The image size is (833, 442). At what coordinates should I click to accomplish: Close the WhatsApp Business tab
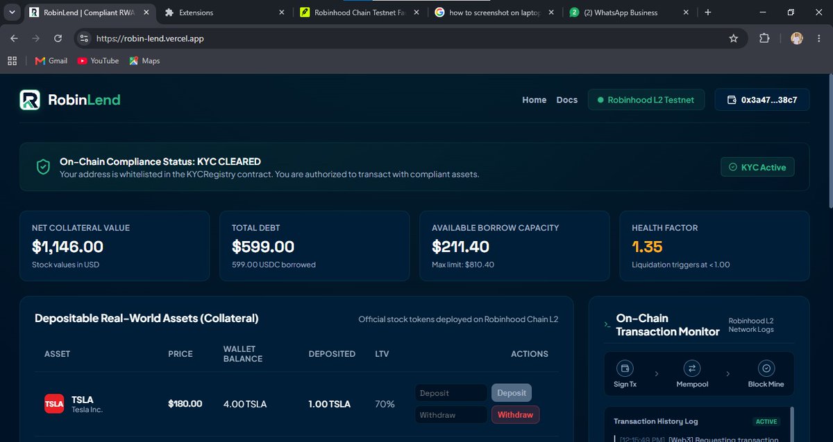pyautogui.click(x=686, y=12)
